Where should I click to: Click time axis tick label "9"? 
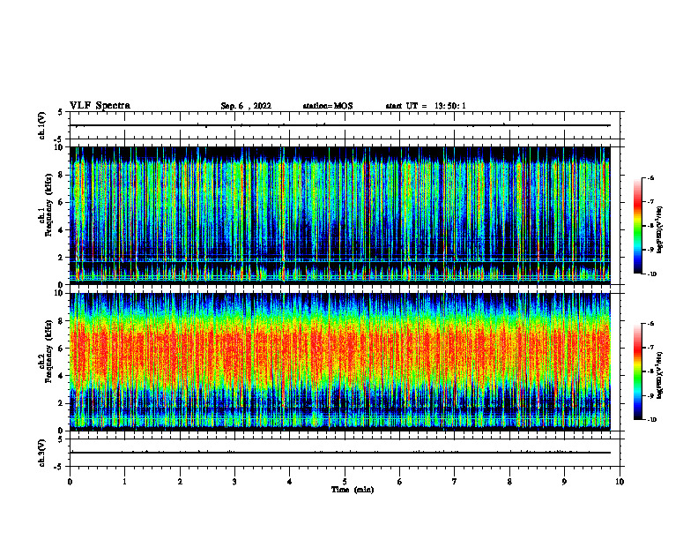coord(564,482)
